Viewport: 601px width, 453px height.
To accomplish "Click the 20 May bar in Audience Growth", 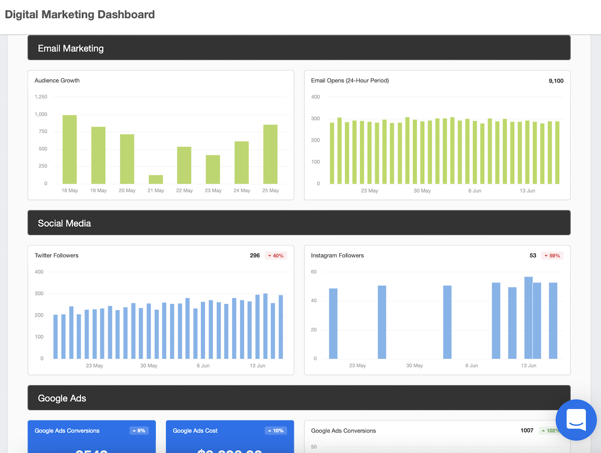I will coord(127,159).
